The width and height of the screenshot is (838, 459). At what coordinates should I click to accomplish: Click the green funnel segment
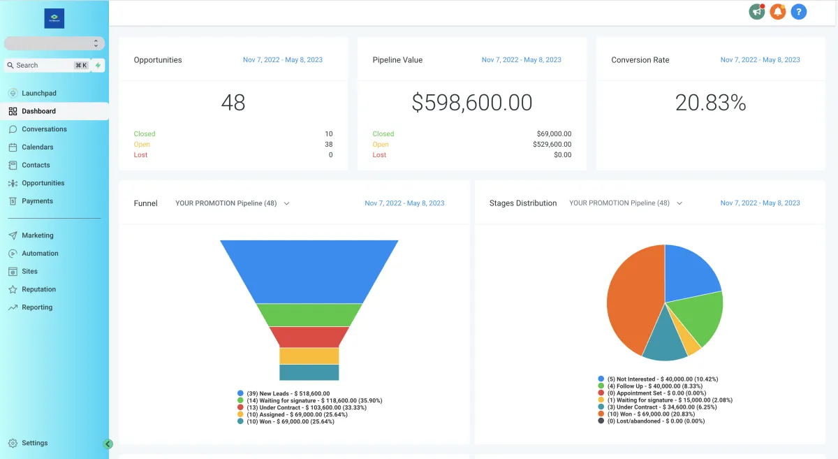click(309, 315)
